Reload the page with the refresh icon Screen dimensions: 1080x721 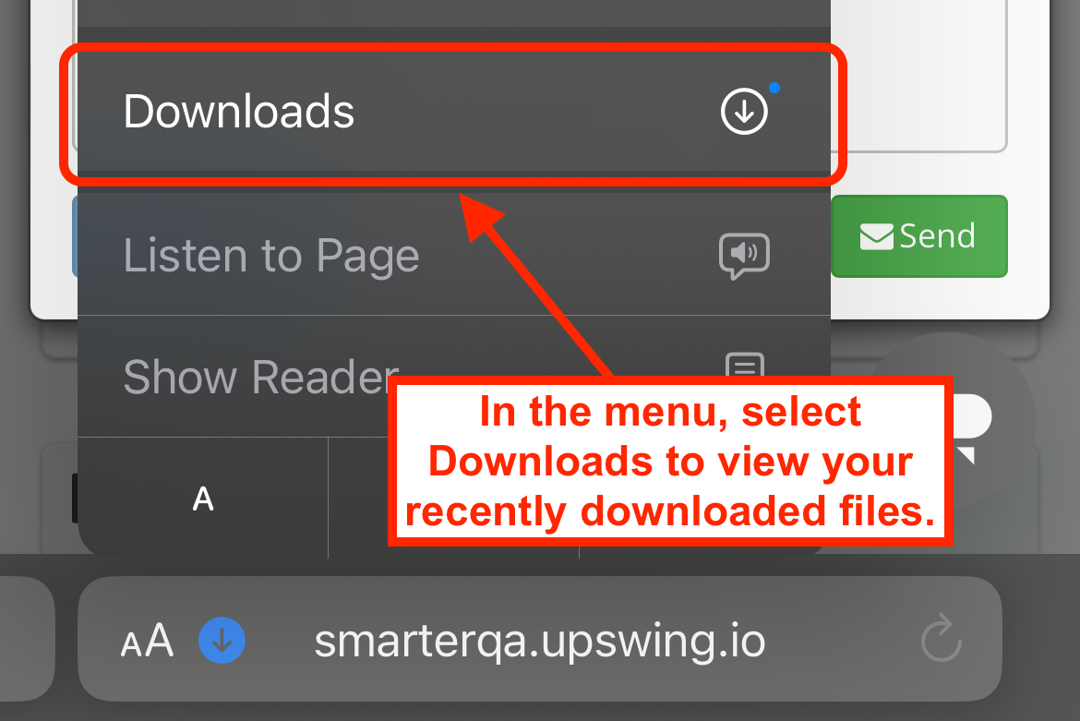[x=941, y=640]
